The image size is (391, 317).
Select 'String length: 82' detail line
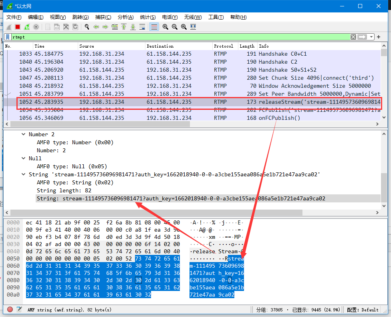(64, 190)
